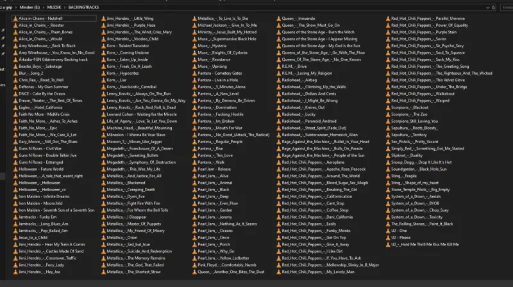
Task: Click VLC icon of Pantera - Cemetery Gates
Action: 194,74
